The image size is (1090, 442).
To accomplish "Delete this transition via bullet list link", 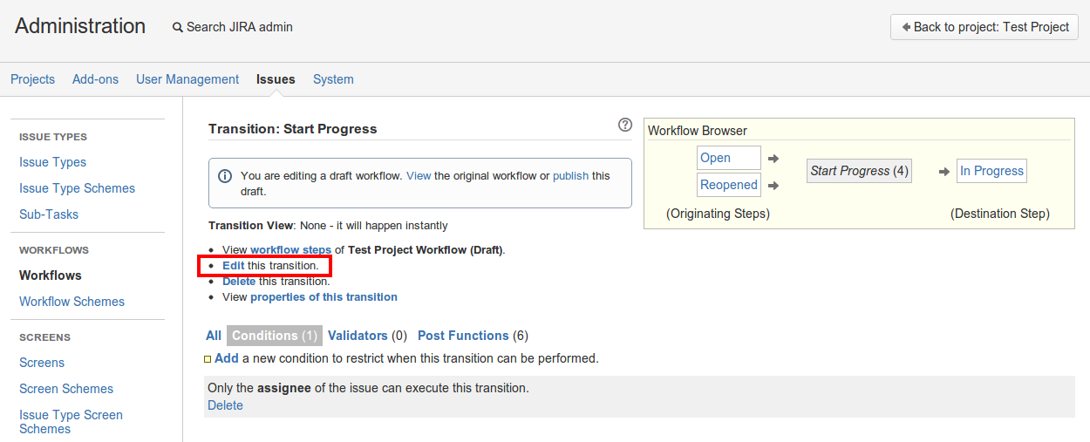I will [238, 282].
